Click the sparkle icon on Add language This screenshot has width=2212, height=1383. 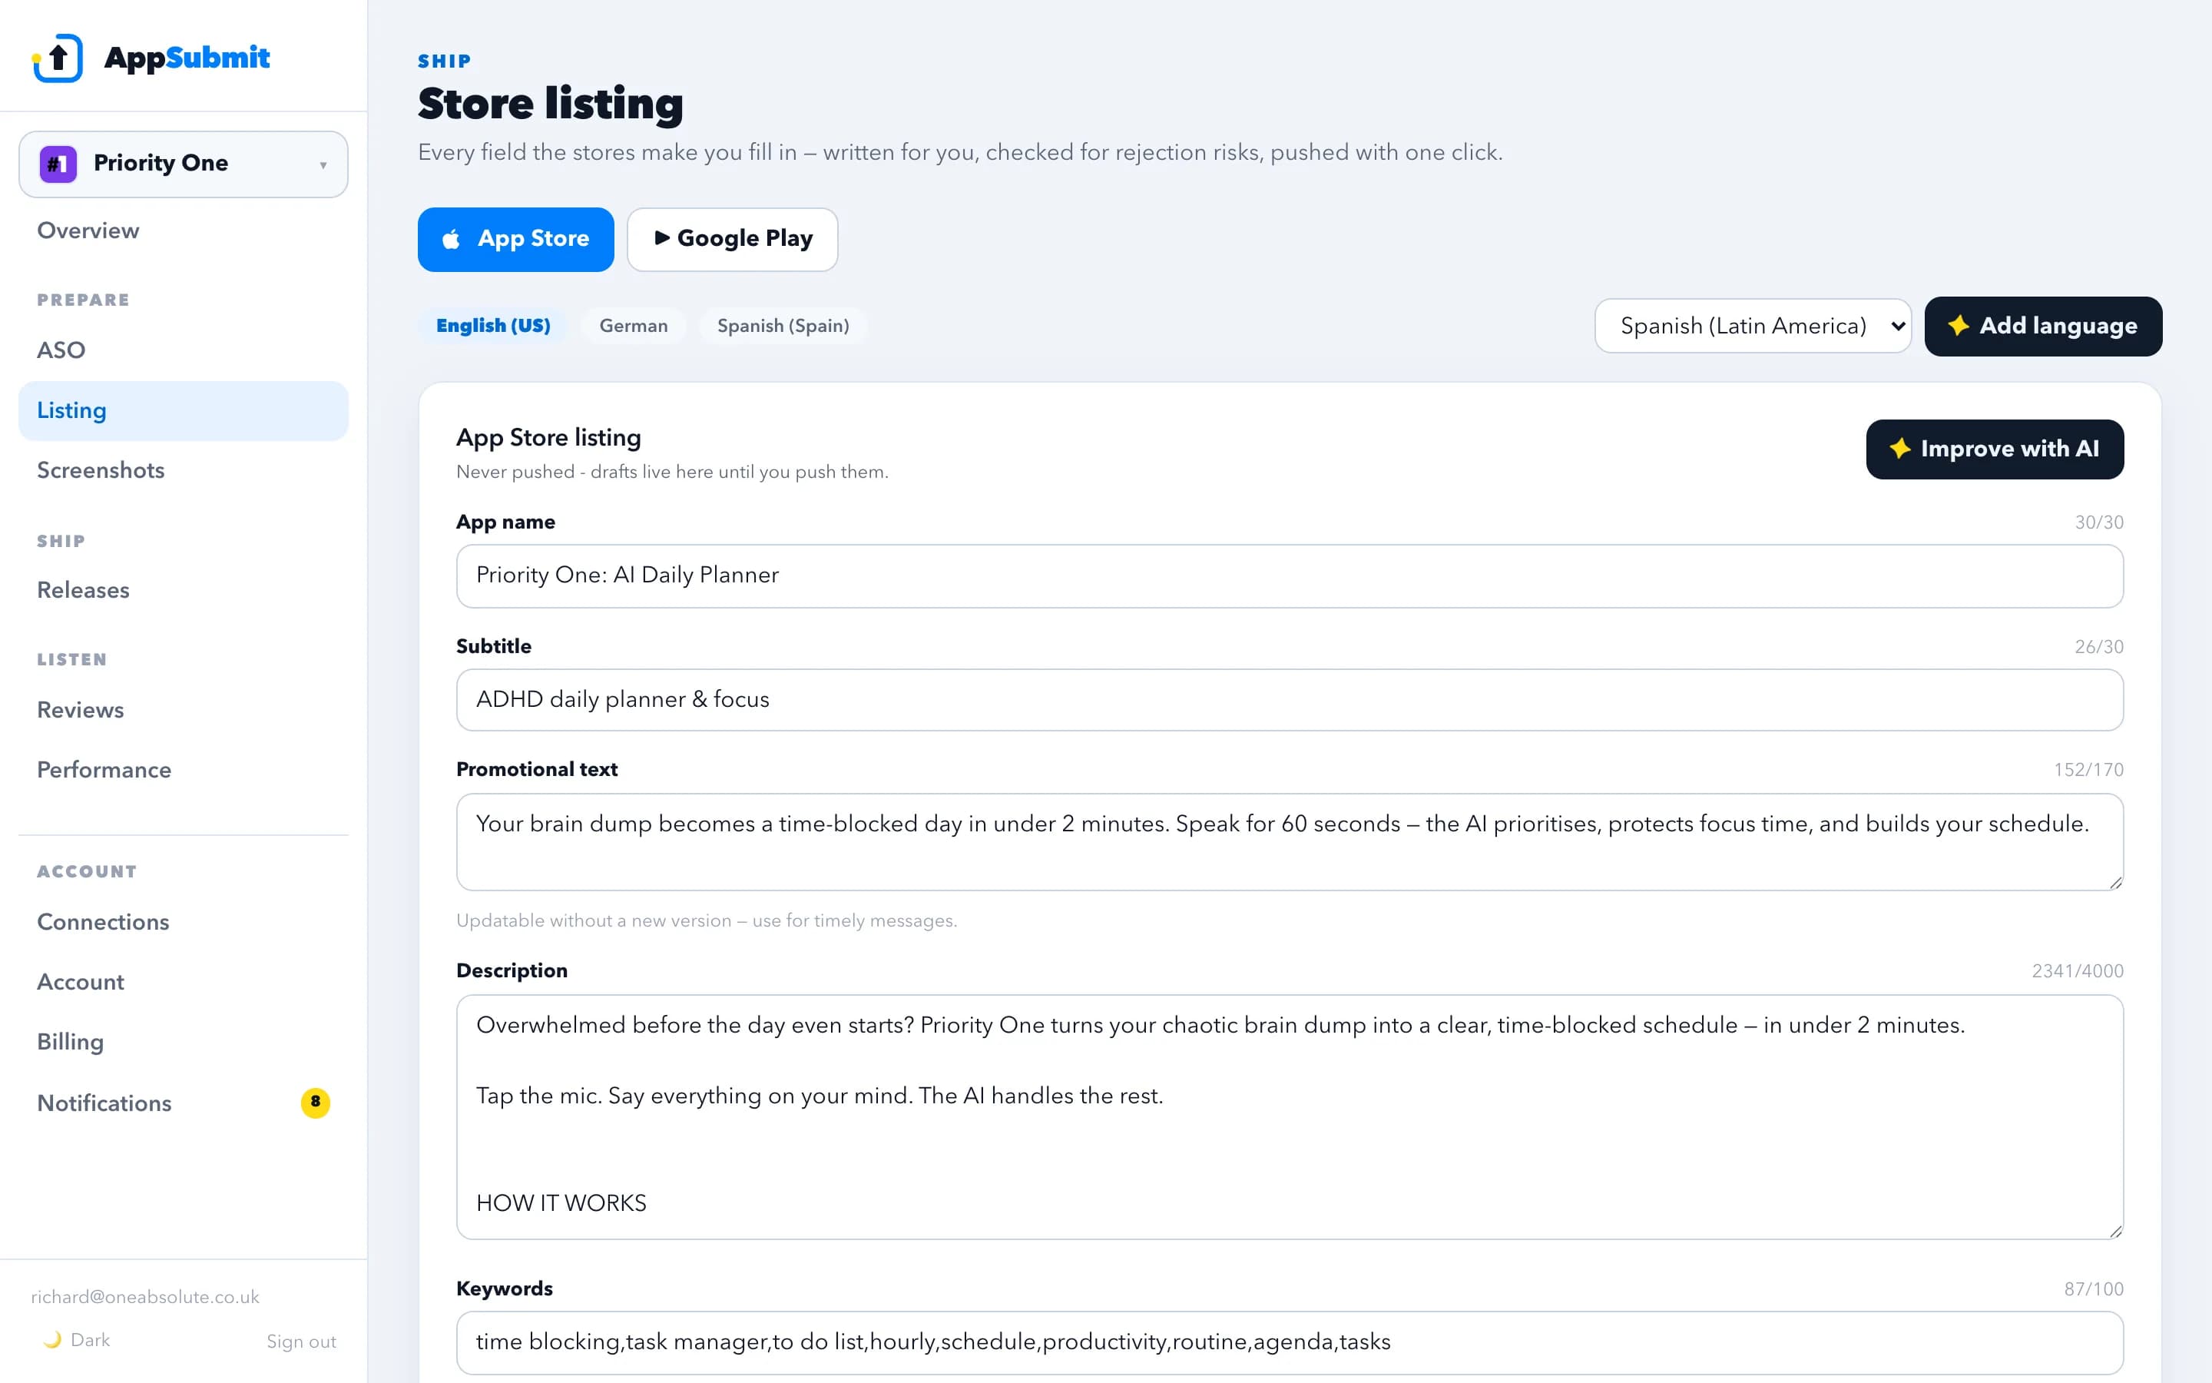click(x=1958, y=326)
